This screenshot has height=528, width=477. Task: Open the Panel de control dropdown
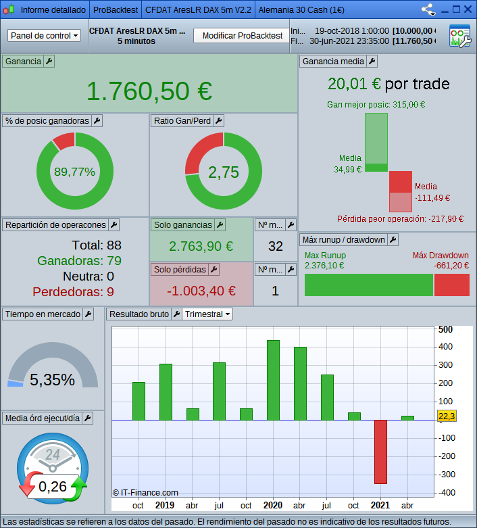point(44,35)
